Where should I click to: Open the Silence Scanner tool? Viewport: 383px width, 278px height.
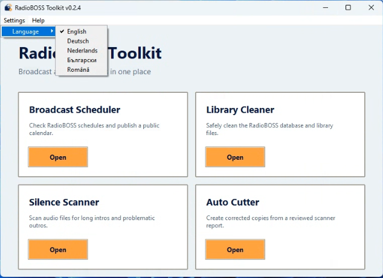pos(58,250)
